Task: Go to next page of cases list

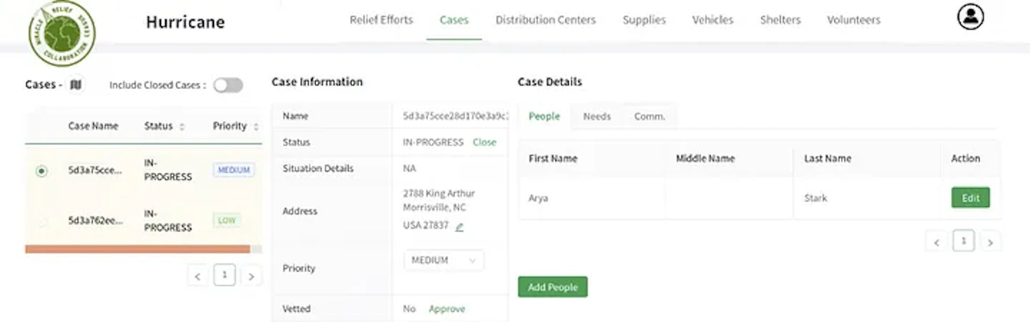Action: click(251, 276)
